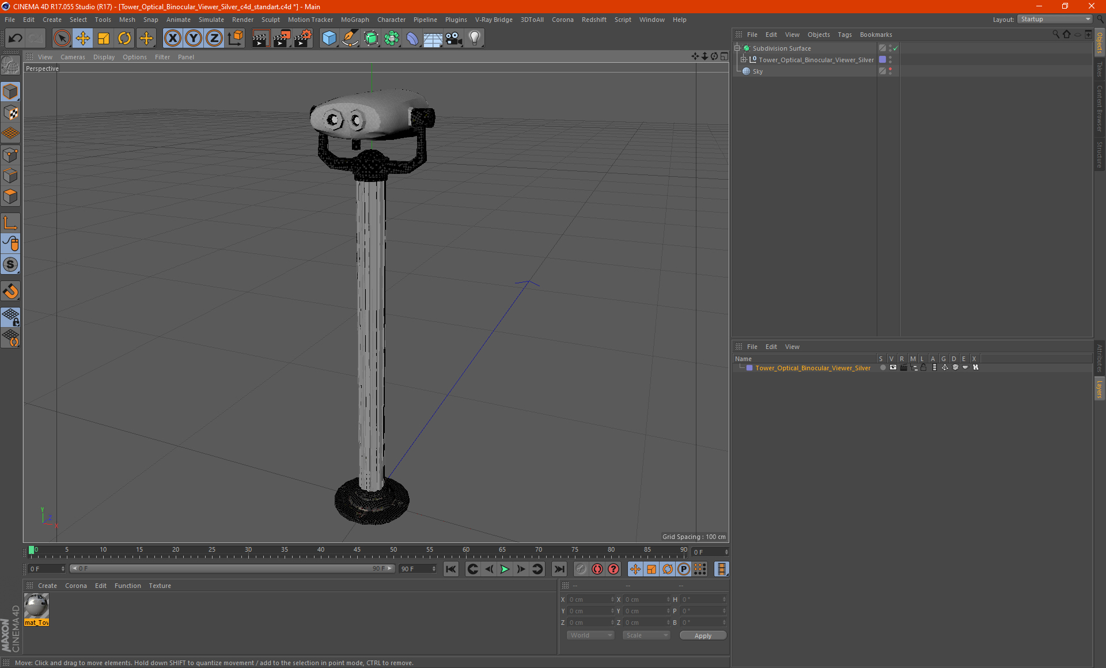Screen dimensions: 1106x668
Task: Add a Subdivision Surface generator
Action: [x=371, y=39]
